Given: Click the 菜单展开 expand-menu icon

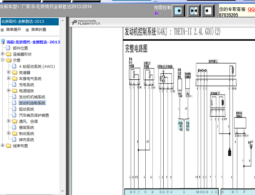Looking at the screenshot, I should (2, 30).
